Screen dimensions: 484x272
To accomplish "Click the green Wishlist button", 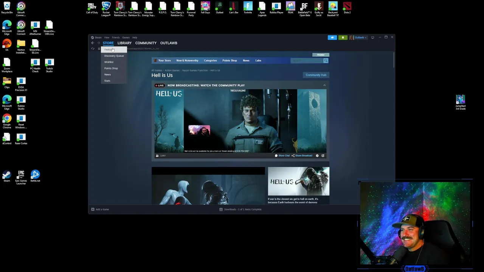I will click(321, 55).
